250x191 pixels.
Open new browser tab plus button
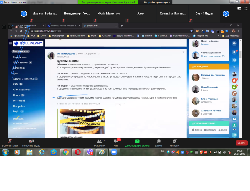122,25
